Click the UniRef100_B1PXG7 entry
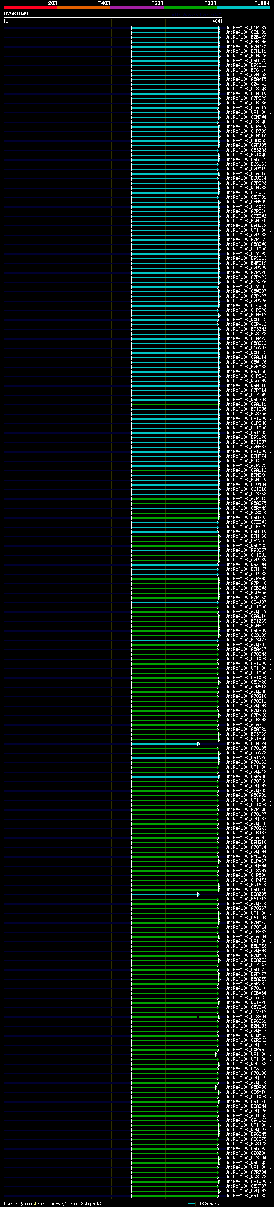Image resolution: width=274 pixels, height=1207 pixels. pyautogui.click(x=246, y=861)
